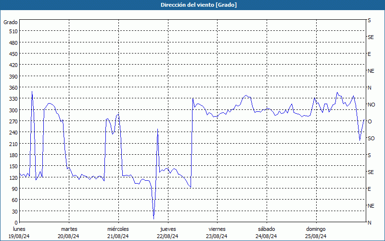Image resolution: width=385 pixels, height=241 pixels.
Task: Click the 210 value on the left axis
Action: click(x=13, y=144)
